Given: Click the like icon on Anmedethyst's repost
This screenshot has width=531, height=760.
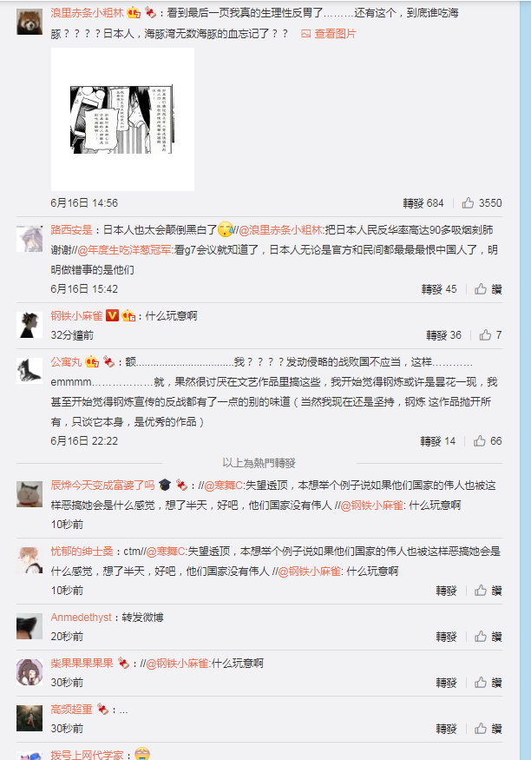Looking at the screenshot, I should (x=480, y=637).
